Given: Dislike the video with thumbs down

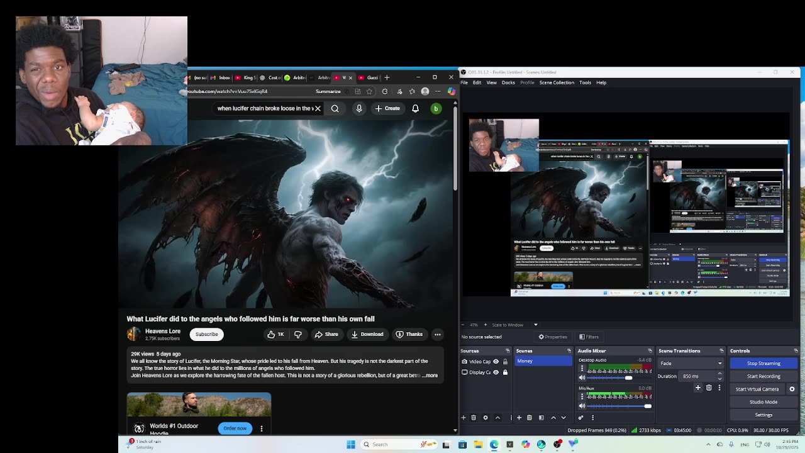Looking at the screenshot, I should point(298,334).
